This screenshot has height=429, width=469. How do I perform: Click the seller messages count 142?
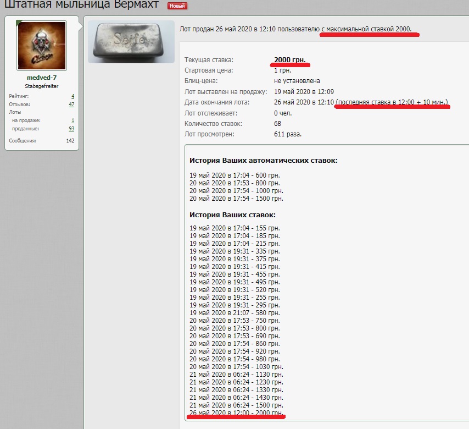click(70, 140)
